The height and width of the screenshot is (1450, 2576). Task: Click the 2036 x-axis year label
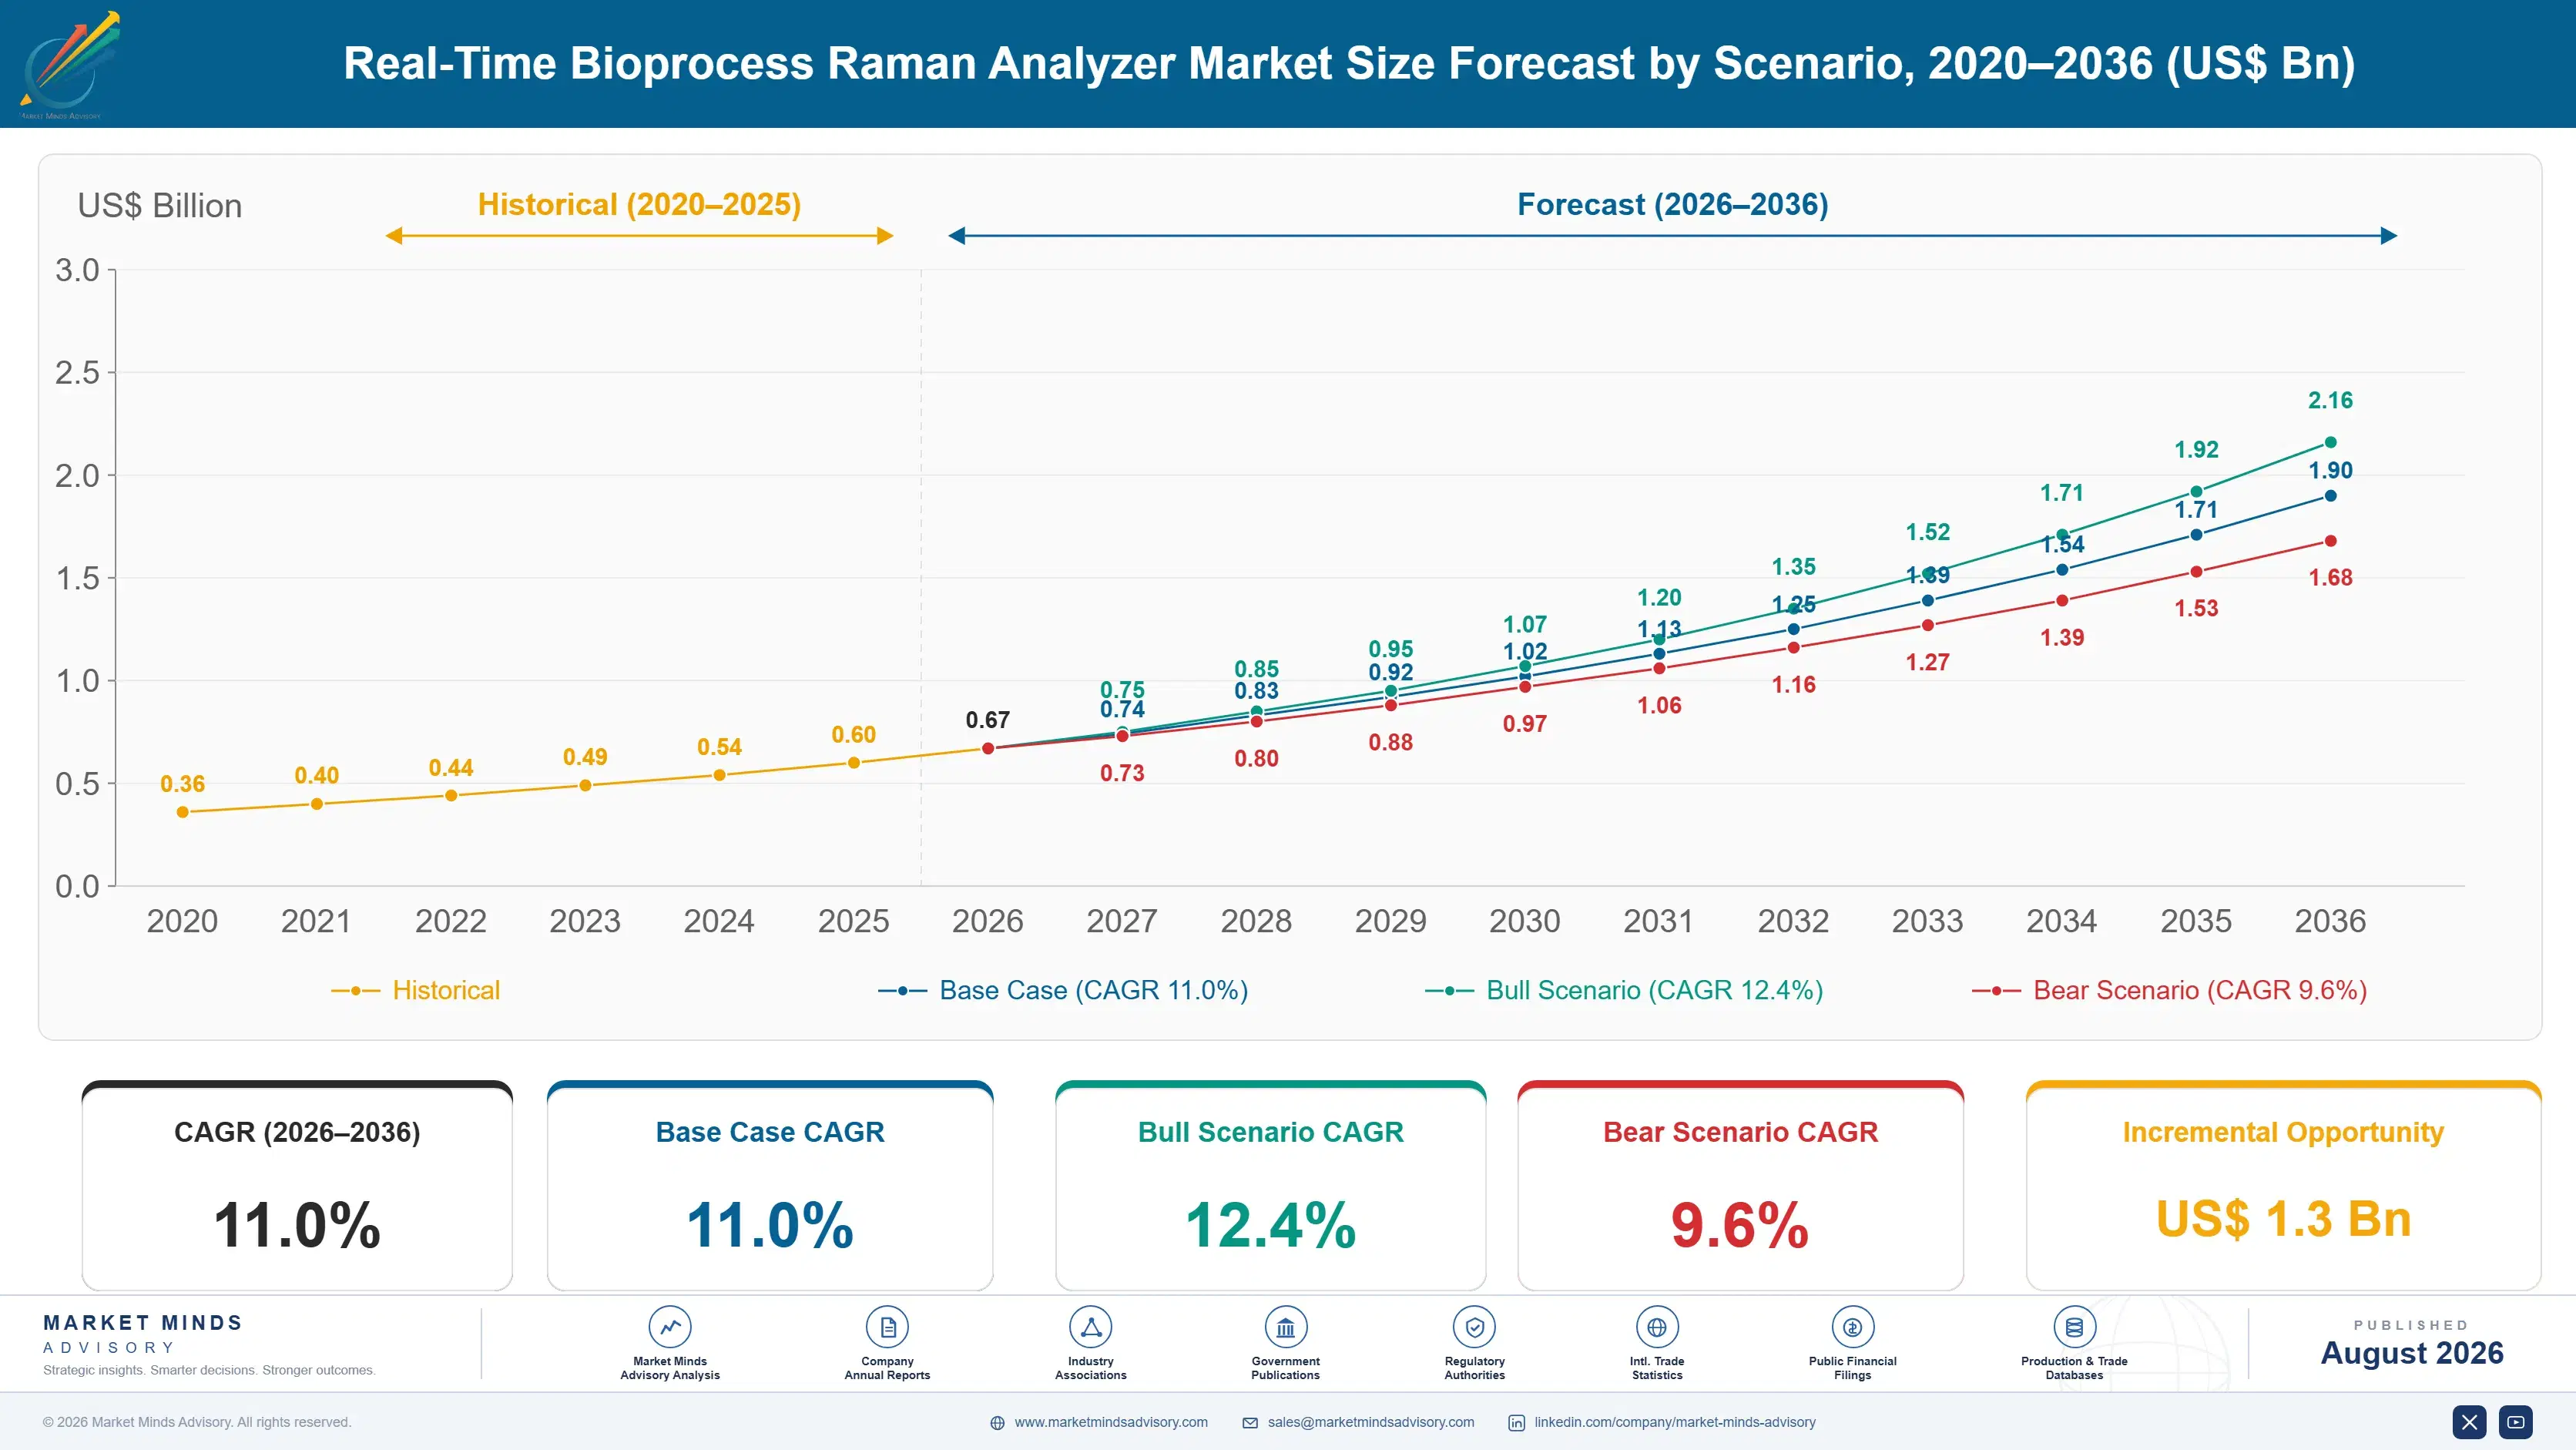(x=2330, y=921)
